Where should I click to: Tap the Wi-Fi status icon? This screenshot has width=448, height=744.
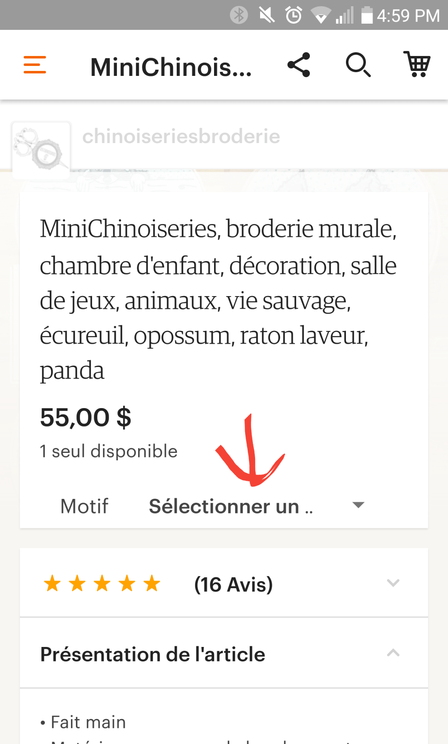(x=321, y=15)
